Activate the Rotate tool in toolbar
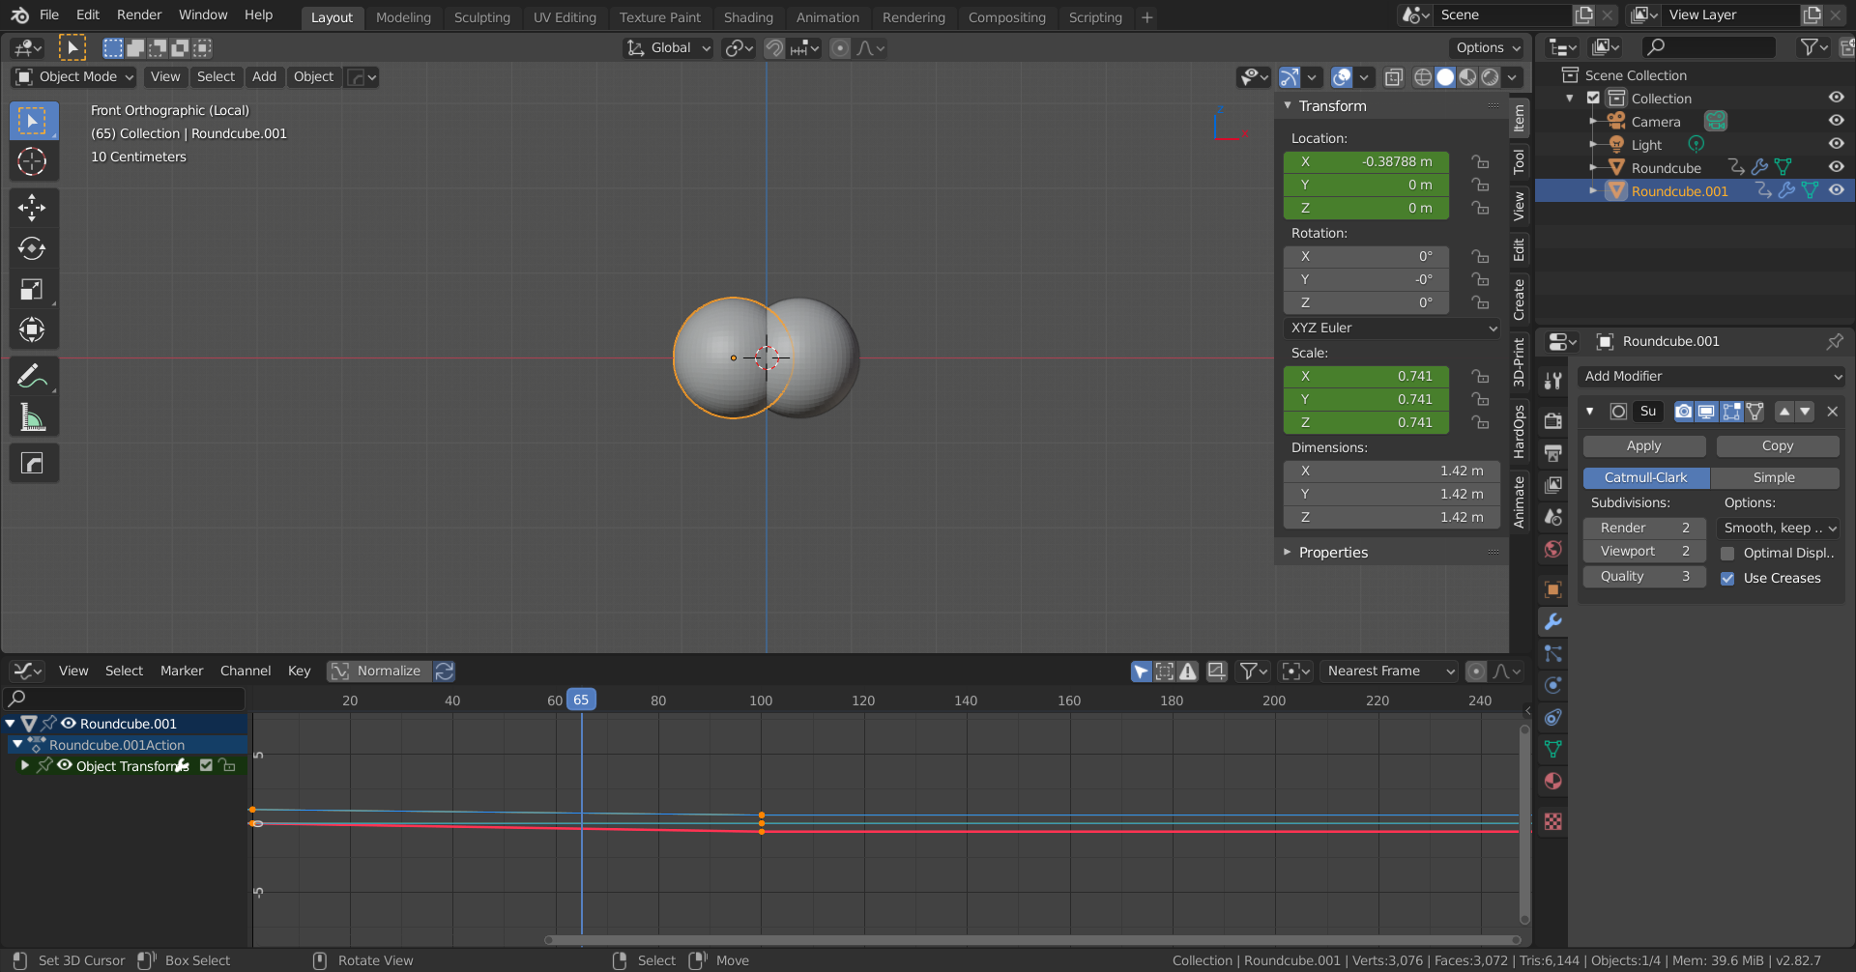 pyautogui.click(x=32, y=248)
